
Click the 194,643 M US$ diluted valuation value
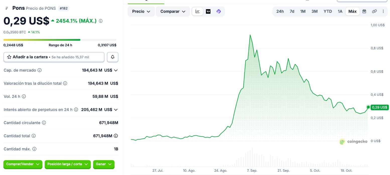pyautogui.click(x=103, y=83)
